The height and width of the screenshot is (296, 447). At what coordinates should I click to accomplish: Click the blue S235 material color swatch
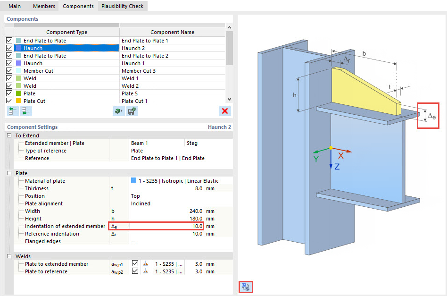tap(133, 180)
